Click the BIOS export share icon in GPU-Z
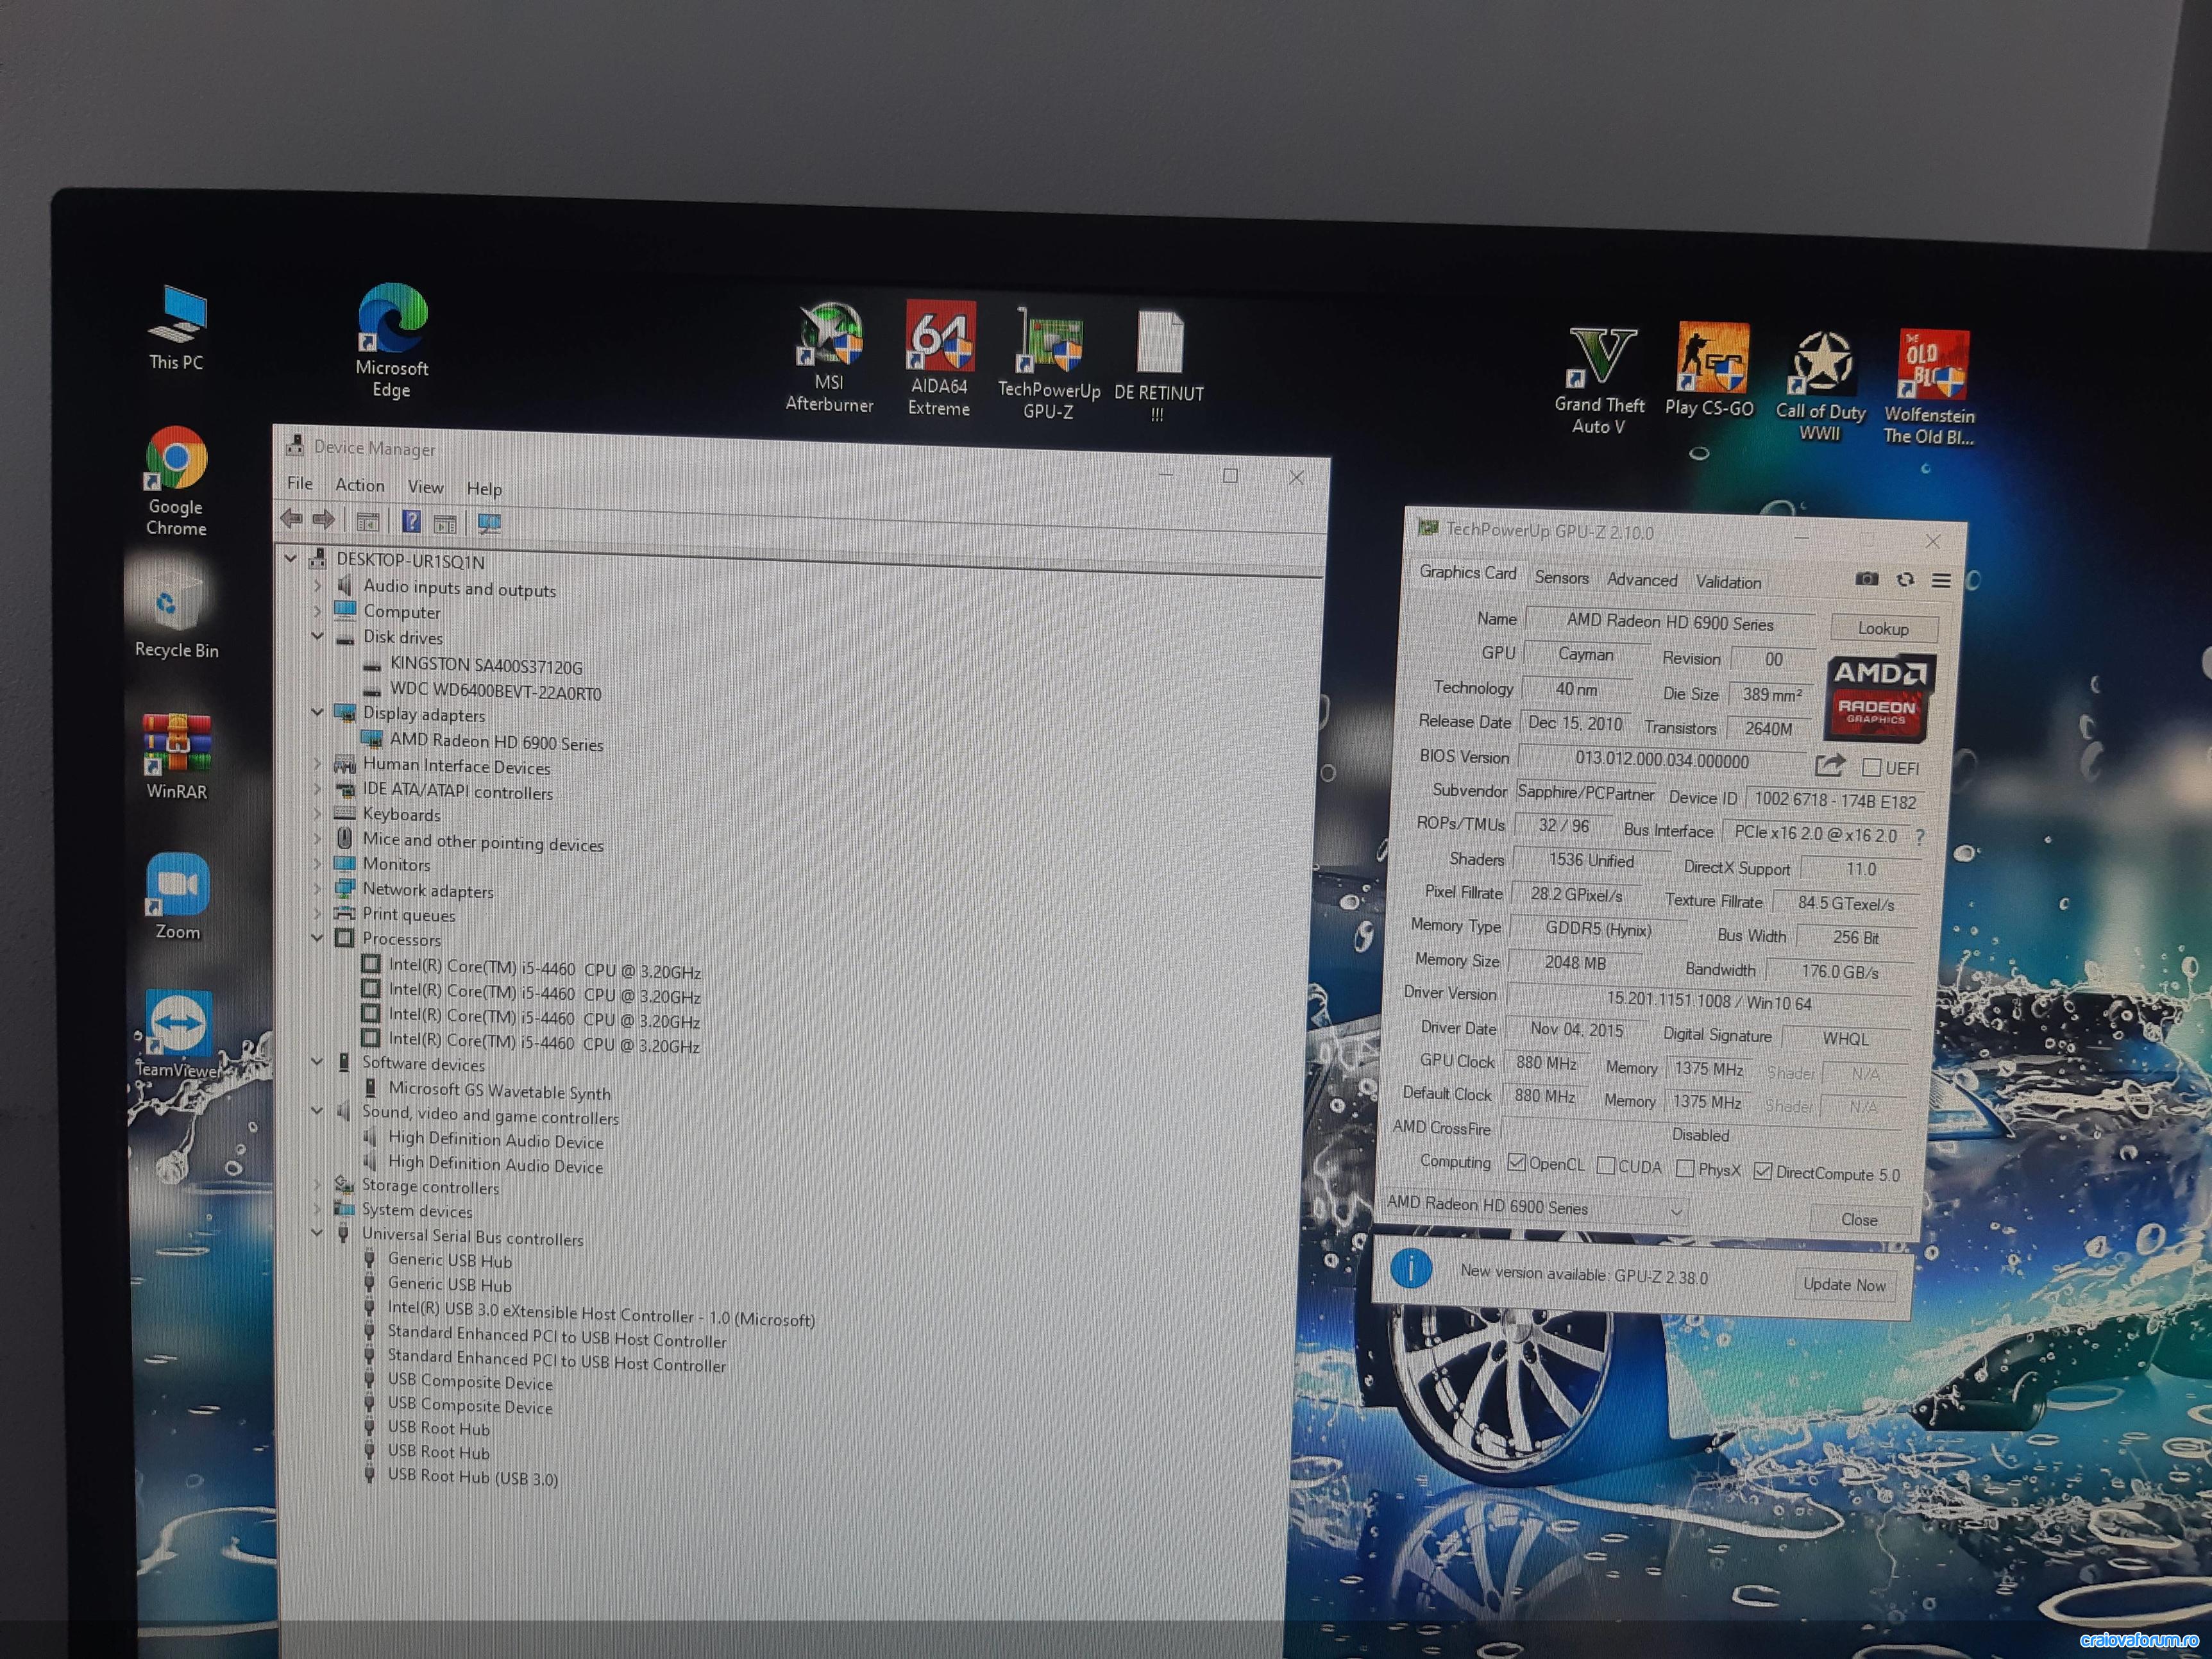 (x=1829, y=766)
